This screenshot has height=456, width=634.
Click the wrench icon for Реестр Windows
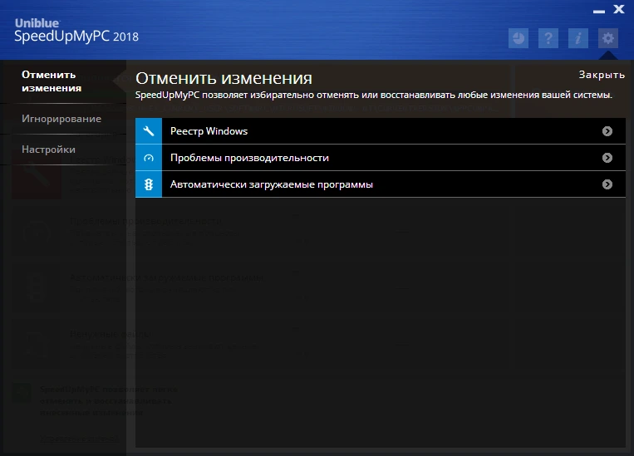[x=149, y=131]
